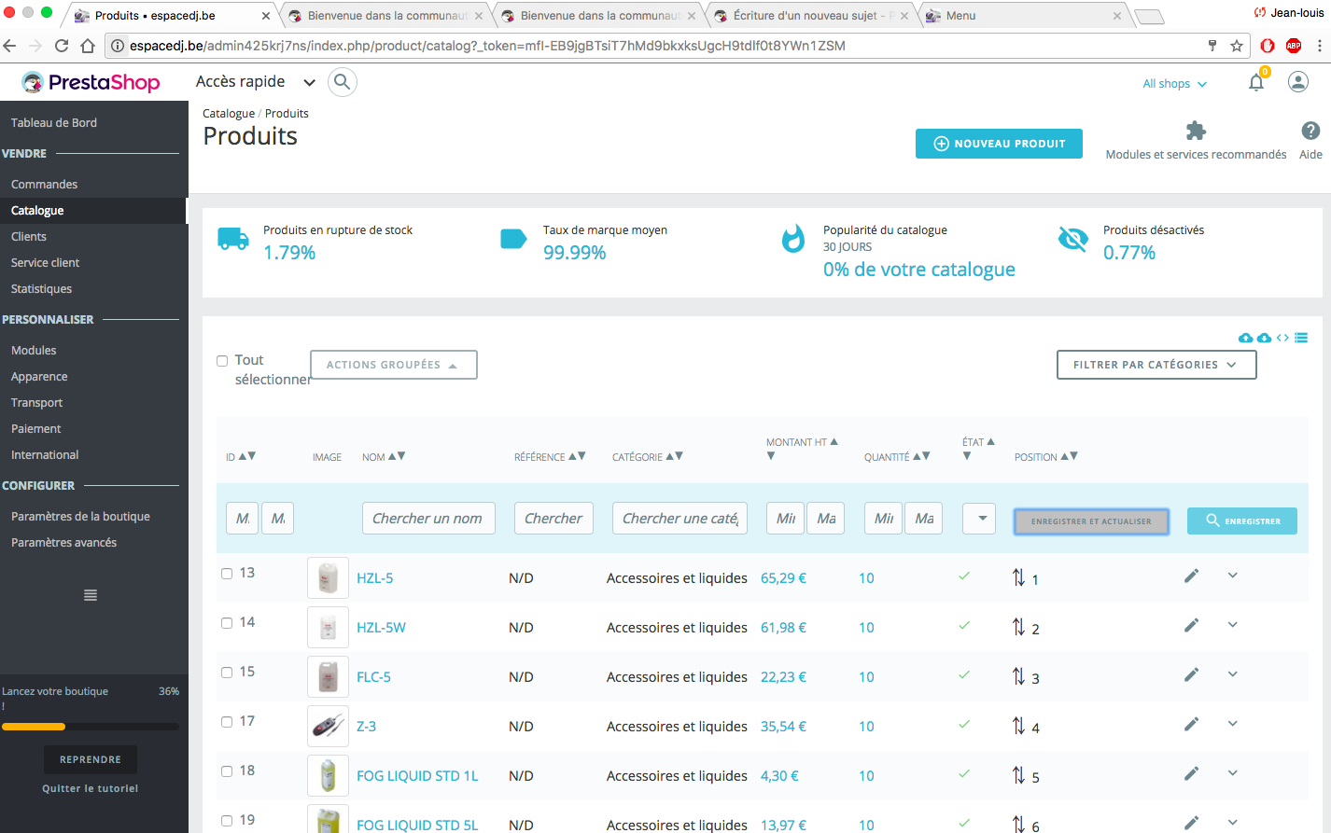This screenshot has height=833, width=1331.
Task: Switch to the Écriture d'un nouveau sujet tab
Action: [810, 16]
